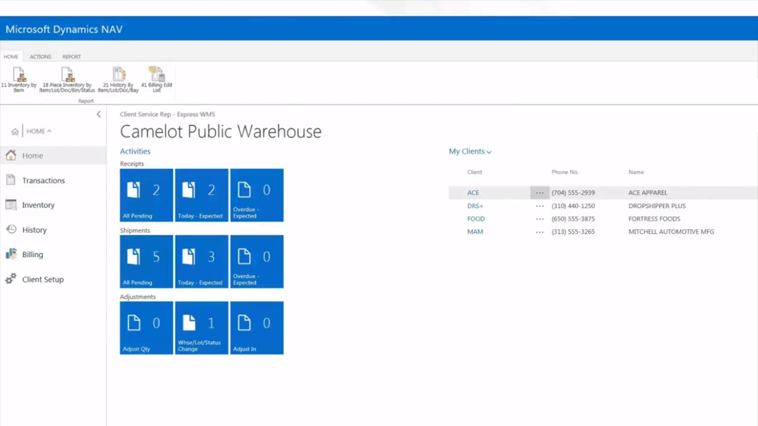Viewport: 758px width, 426px height.
Task: Switch to the REPORT ribbon tab
Action: (x=72, y=57)
